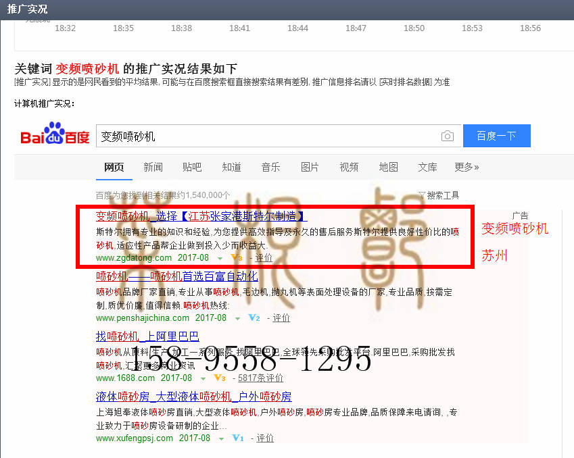574x458 pixels.
Task: Click V1 badge on xufengpsj.com result
Action: [x=238, y=438]
